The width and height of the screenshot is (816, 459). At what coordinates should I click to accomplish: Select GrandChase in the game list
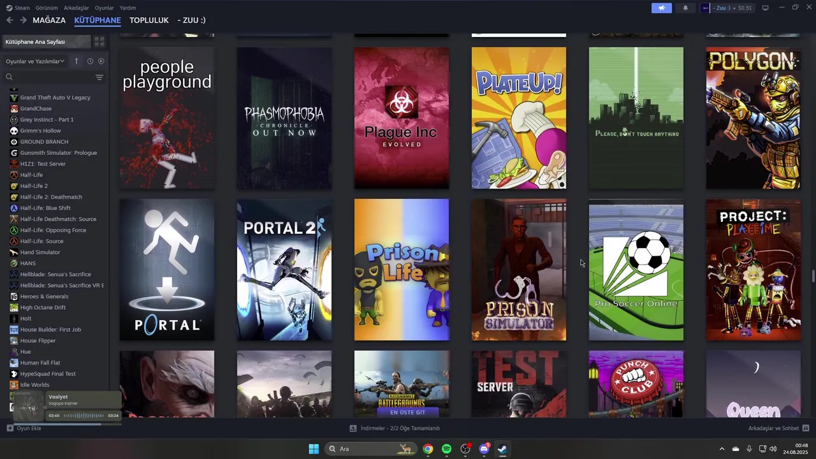(36, 108)
